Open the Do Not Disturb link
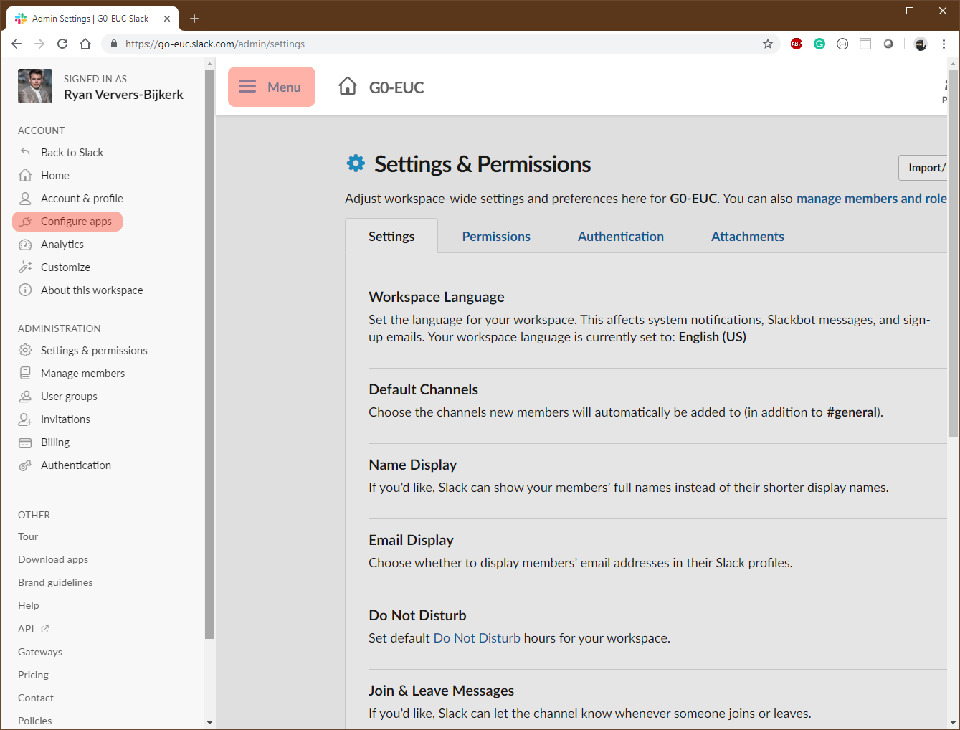 coord(477,638)
